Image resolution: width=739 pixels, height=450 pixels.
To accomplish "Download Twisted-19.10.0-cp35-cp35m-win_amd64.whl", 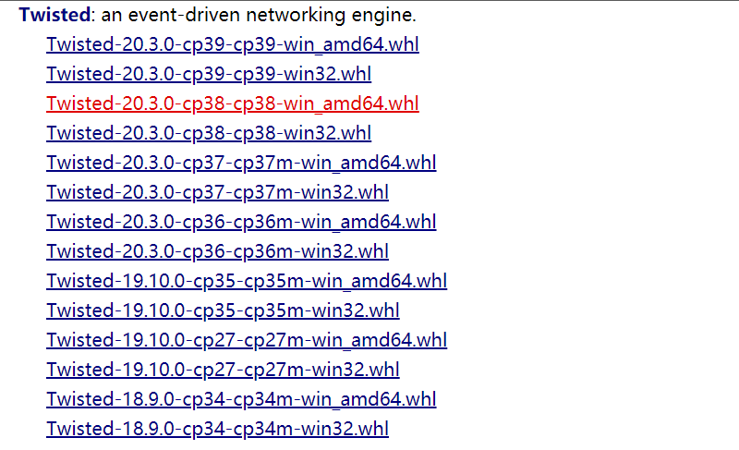I will (x=247, y=281).
